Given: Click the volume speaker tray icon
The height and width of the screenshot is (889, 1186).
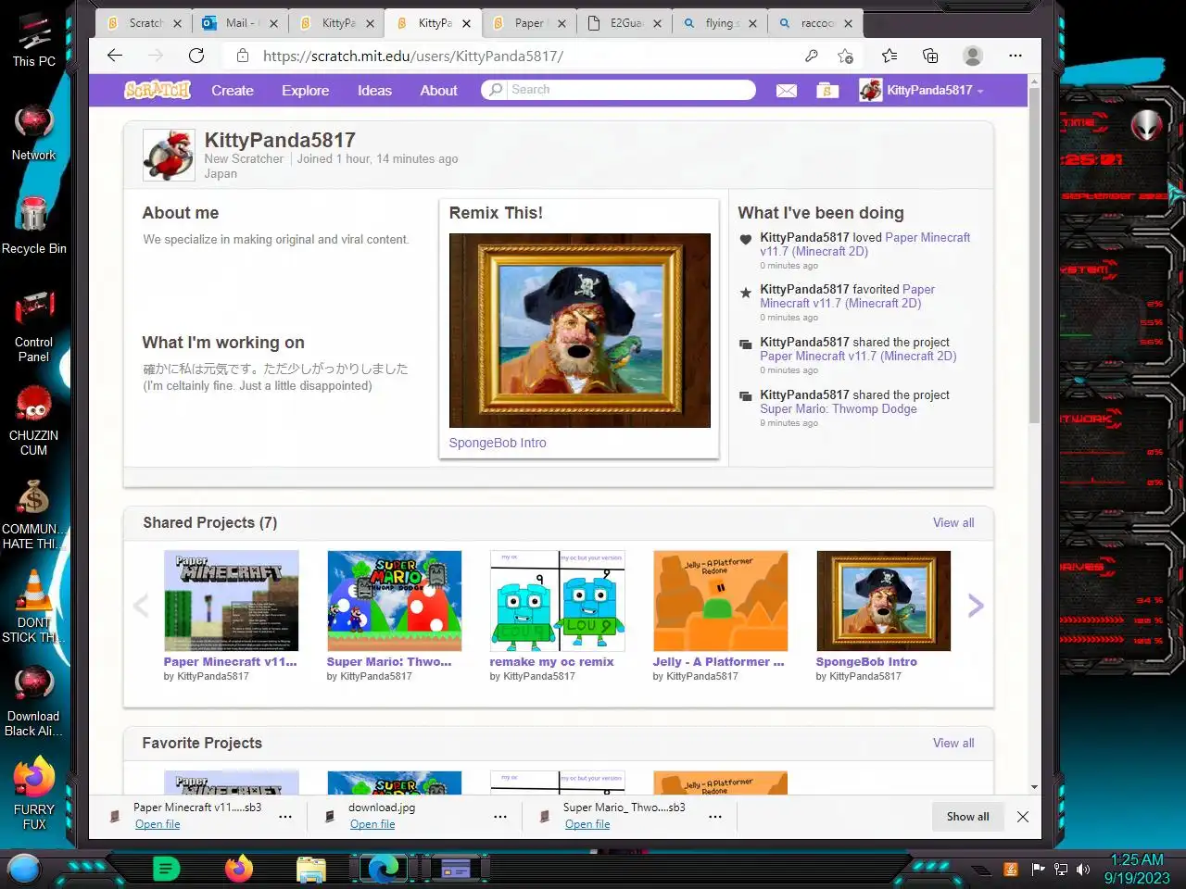Looking at the screenshot, I should [x=1083, y=870].
